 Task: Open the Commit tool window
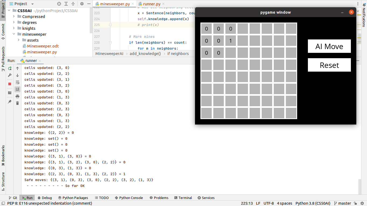pos(3,31)
